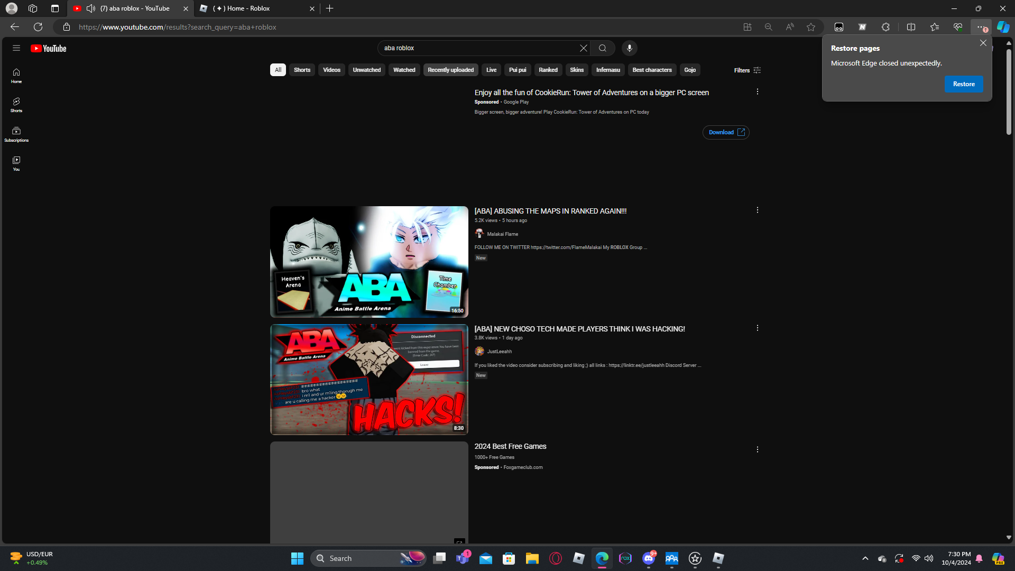Open the Copilot sidebar in Edge
Screen dimensions: 1015x571
[x=1003, y=27]
